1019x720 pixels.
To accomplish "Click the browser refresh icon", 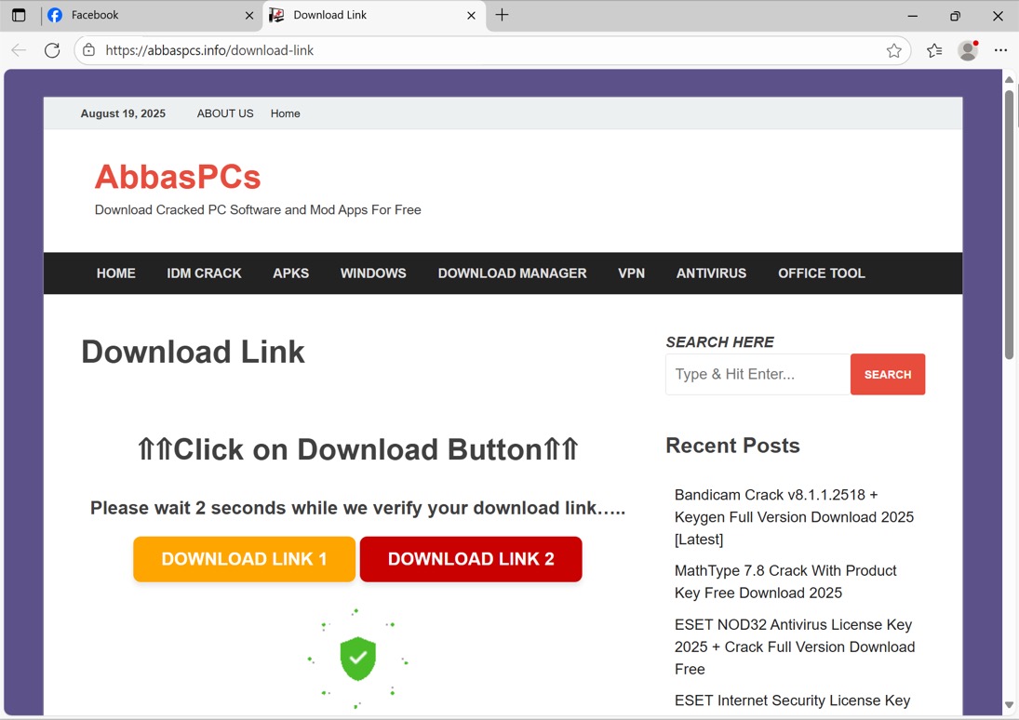I will [x=52, y=50].
